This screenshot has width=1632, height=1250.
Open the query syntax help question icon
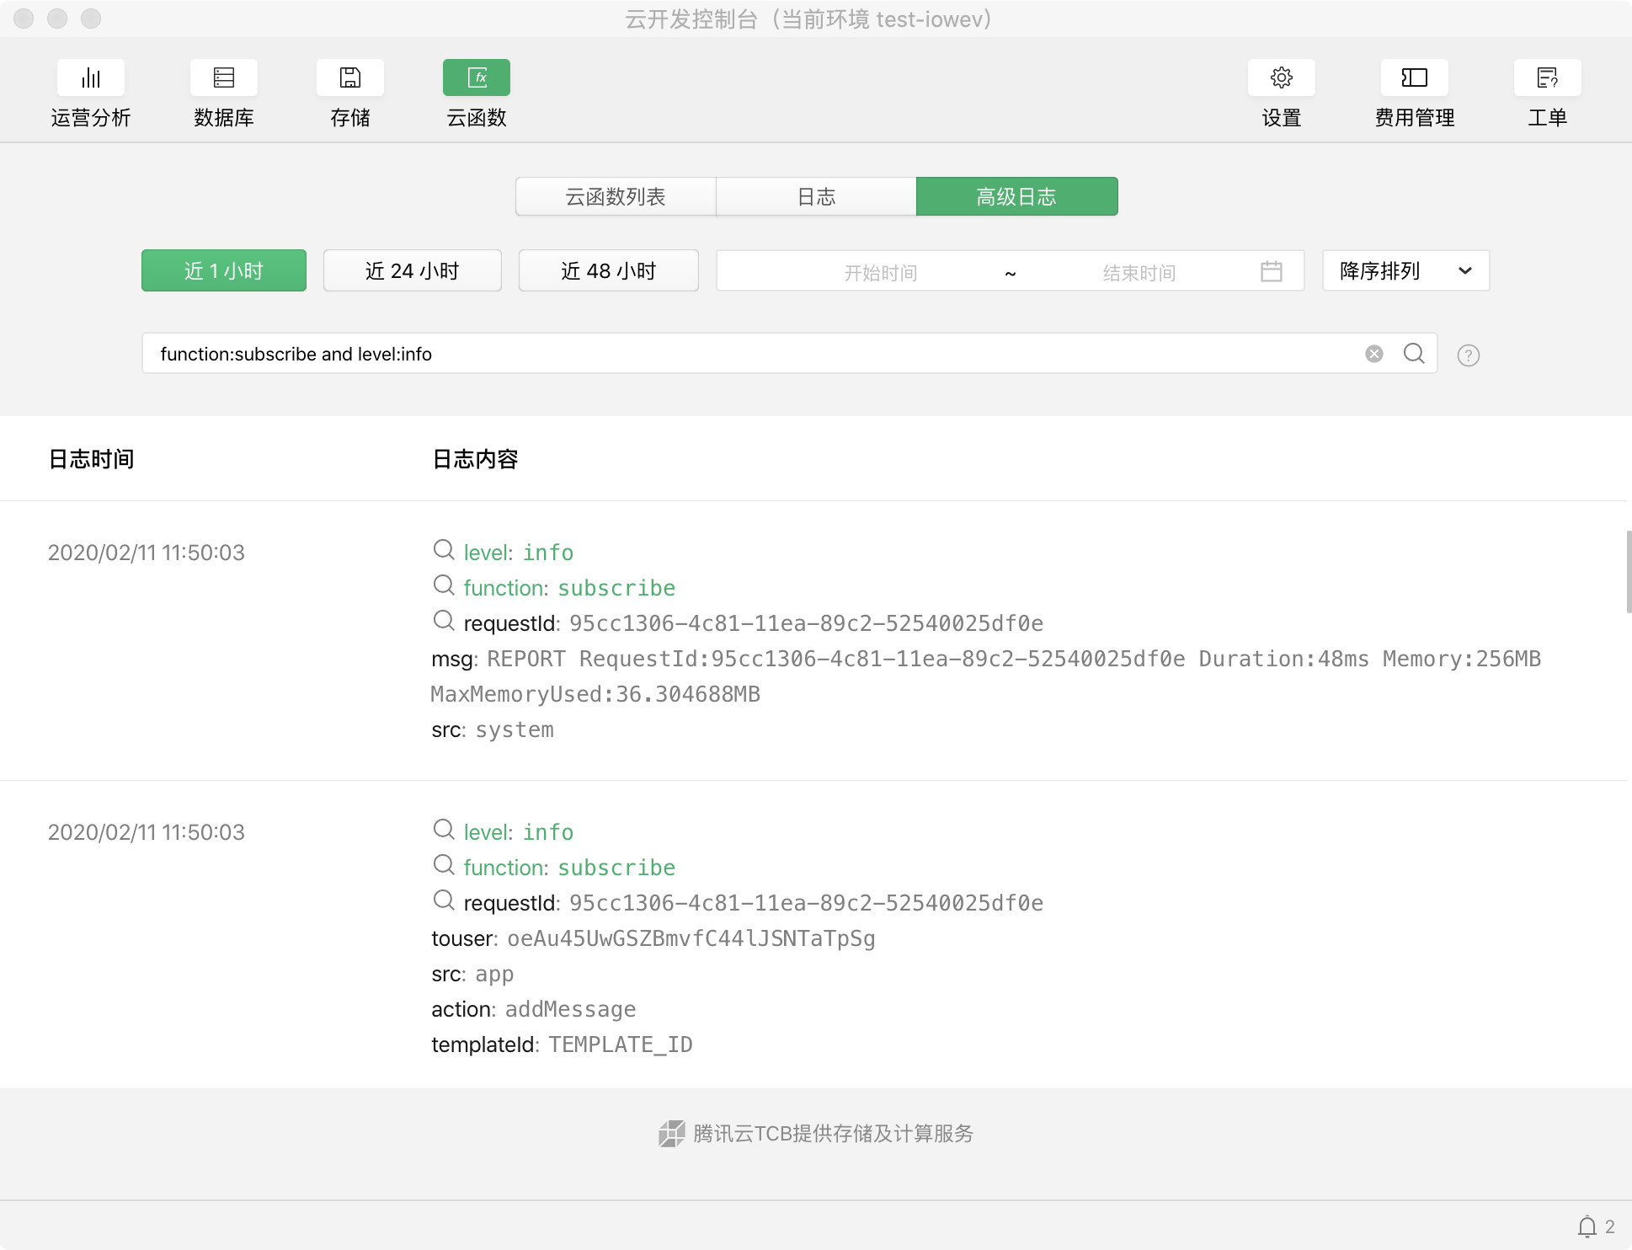click(1468, 355)
